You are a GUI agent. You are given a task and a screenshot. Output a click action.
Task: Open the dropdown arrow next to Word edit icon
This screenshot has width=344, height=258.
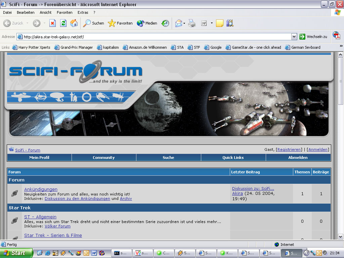pyautogui.click(x=212, y=23)
